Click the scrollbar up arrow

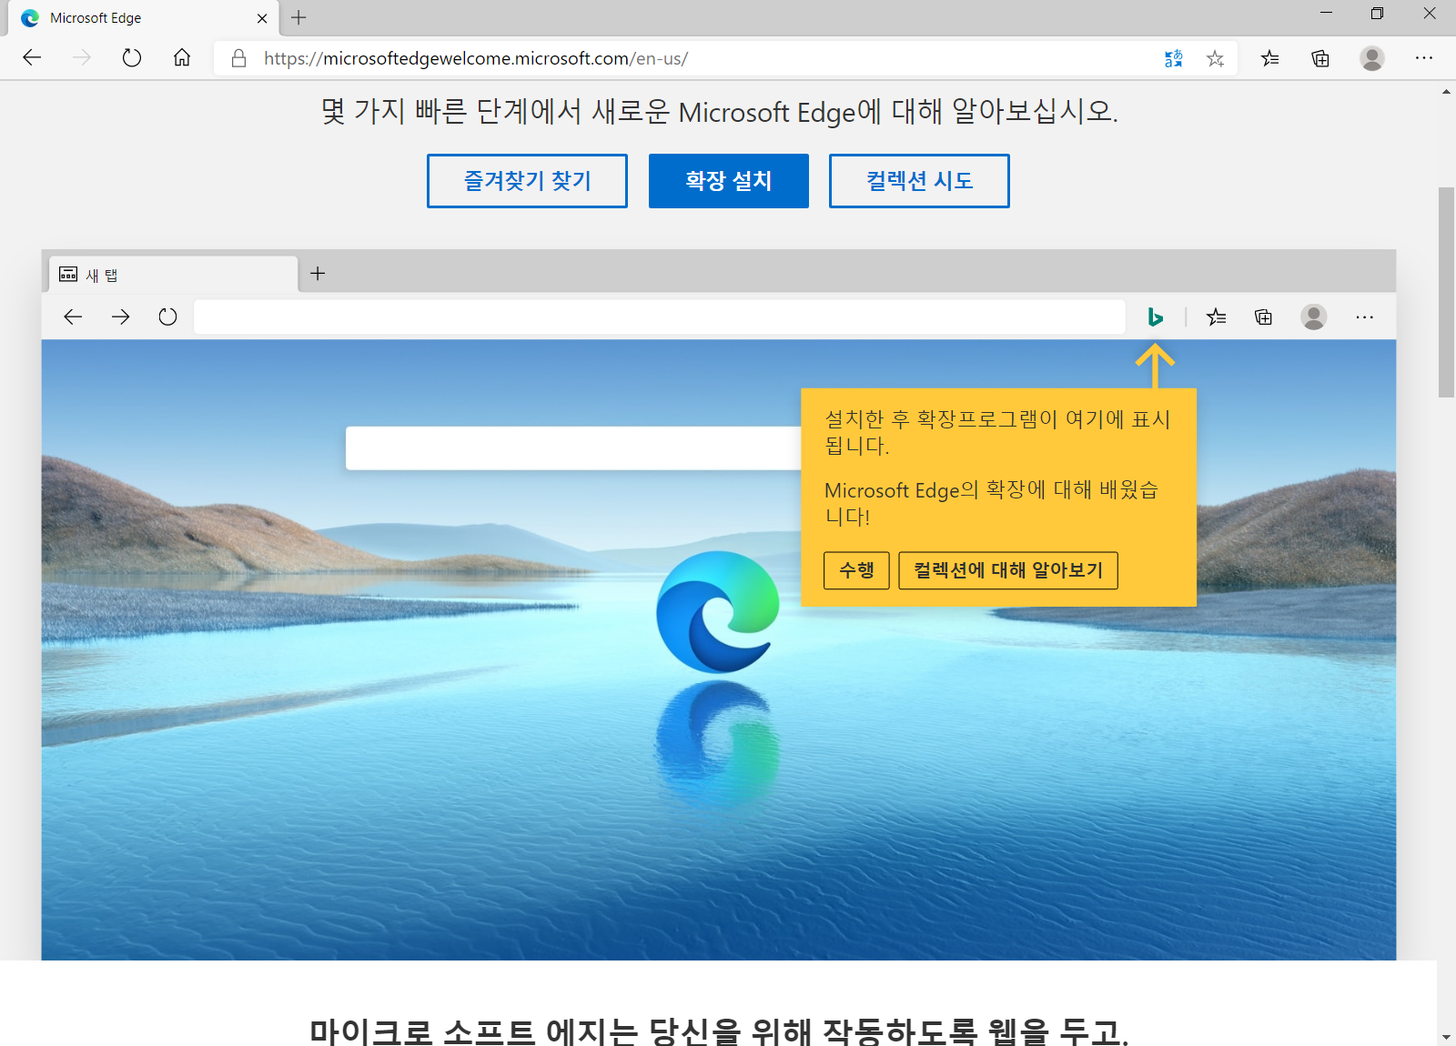pos(1446,92)
